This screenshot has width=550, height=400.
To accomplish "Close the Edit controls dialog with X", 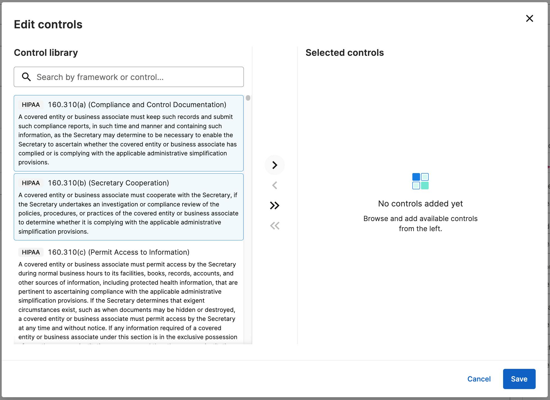I will point(529,19).
